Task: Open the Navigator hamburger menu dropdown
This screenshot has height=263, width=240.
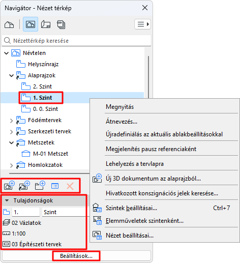Action: [x=143, y=24]
